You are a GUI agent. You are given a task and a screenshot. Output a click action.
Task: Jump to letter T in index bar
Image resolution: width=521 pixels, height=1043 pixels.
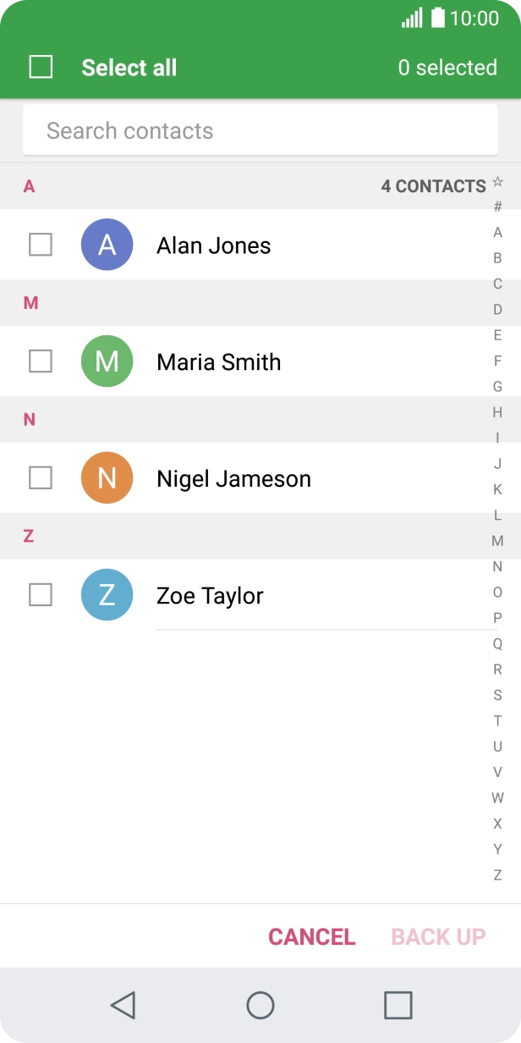tap(497, 720)
